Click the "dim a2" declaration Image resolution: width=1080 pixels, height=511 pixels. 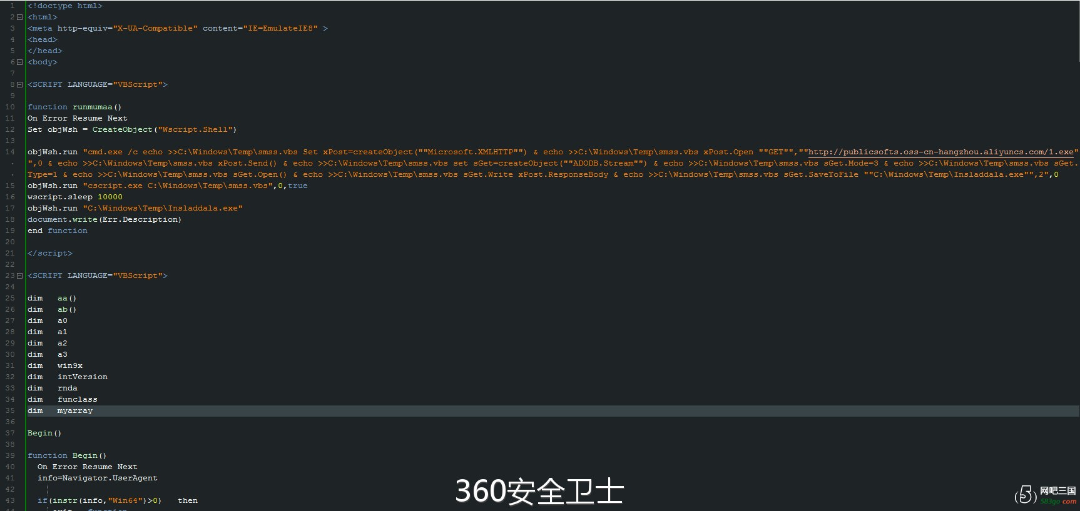point(48,343)
